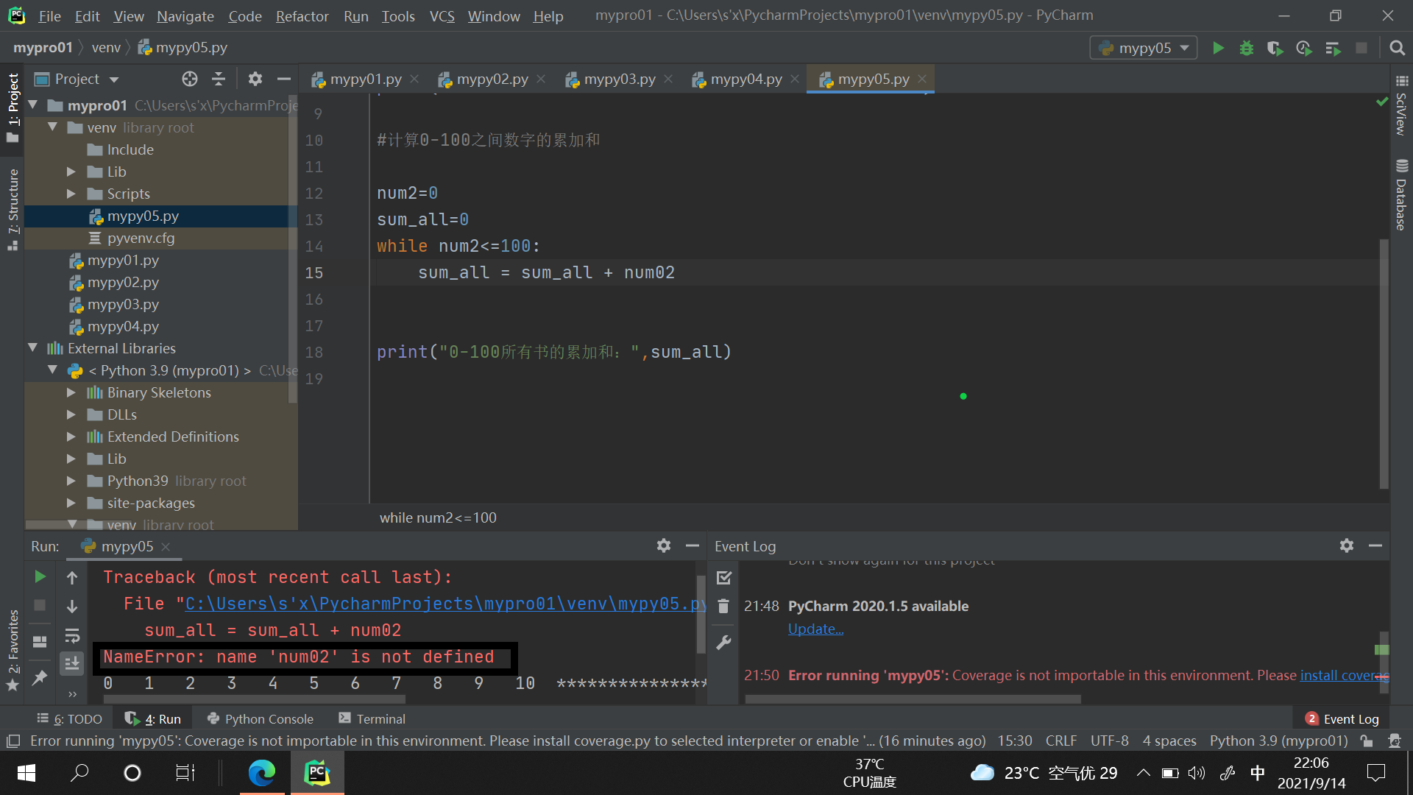Open the SciView side panel
1413x795 pixels.
click(1401, 105)
